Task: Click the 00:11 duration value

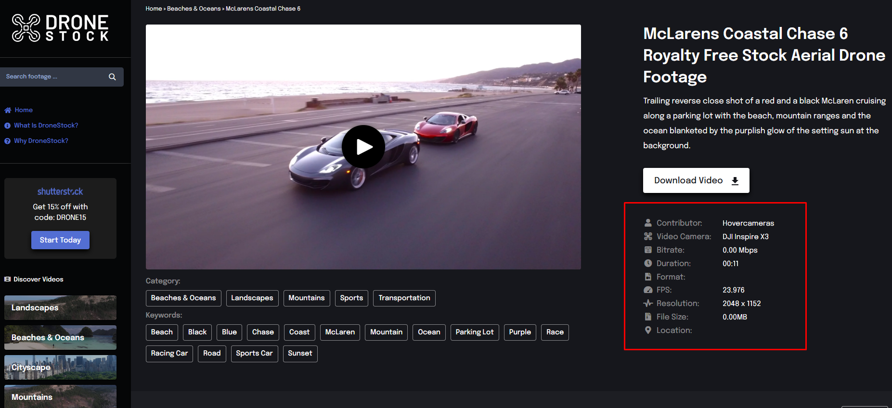Action: click(x=731, y=264)
